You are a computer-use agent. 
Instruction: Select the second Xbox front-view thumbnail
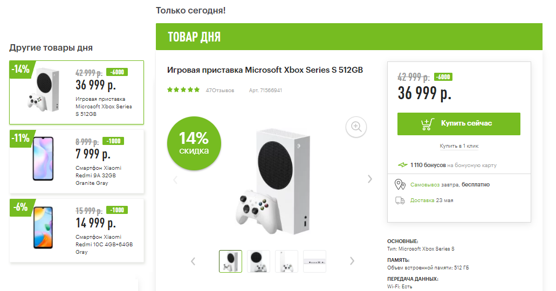[258, 261]
